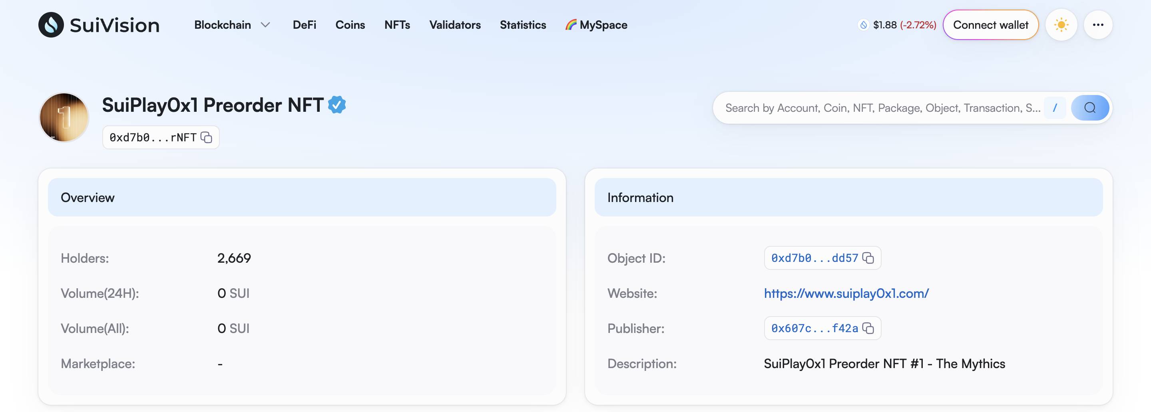Copy the Object ID 0xd7b0...dd57
The width and height of the screenshot is (1151, 412).
click(x=868, y=258)
